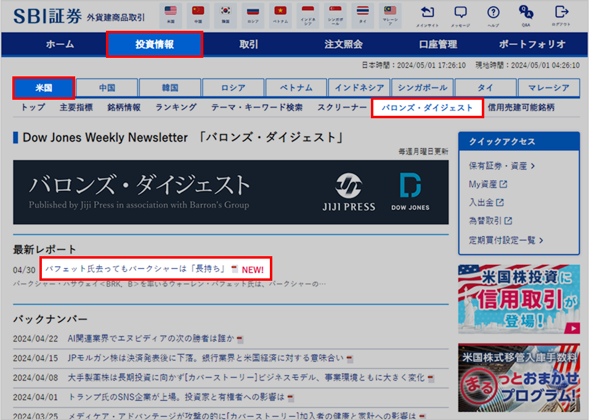This screenshot has height=420, width=589.
Task: Open the ポートフォリオ main menu
Action: click(532, 44)
